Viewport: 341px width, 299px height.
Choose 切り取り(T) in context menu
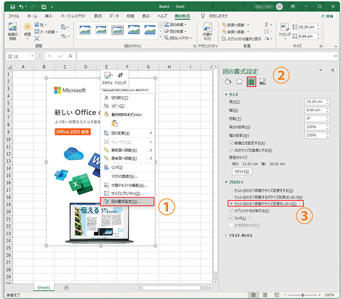coord(127,98)
